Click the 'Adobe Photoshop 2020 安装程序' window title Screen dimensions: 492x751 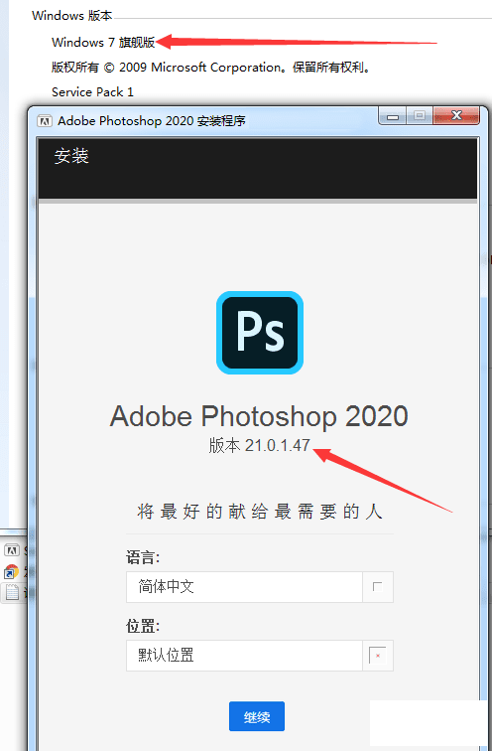click(x=152, y=121)
